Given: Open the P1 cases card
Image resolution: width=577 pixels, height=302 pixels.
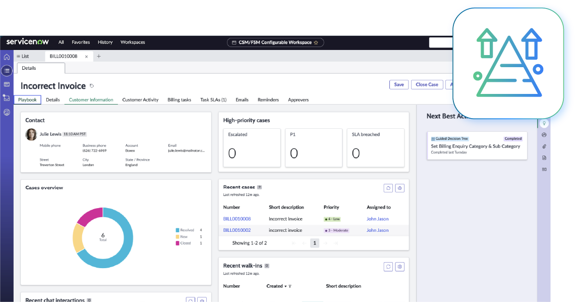Looking at the screenshot, I should coord(314,147).
